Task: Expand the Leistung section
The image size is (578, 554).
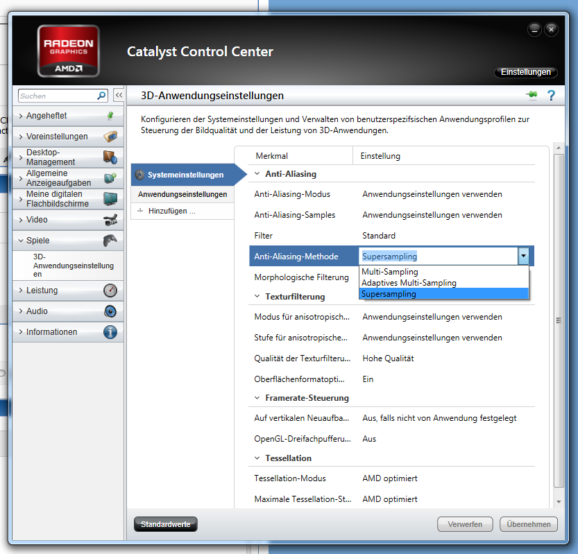Action: point(21,291)
